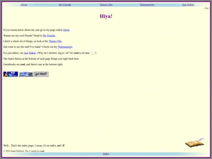Follow the About link in the first paragraph
The height and width of the screenshot is (159, 212).
click(66, 30)
